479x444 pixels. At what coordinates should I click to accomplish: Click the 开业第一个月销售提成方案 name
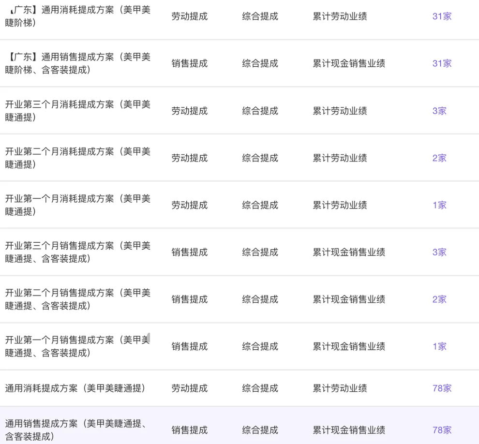click(x=77, y=346)
